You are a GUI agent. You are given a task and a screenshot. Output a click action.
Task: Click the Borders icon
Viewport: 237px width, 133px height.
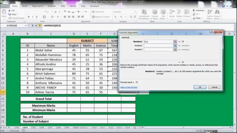pos(44,17)
